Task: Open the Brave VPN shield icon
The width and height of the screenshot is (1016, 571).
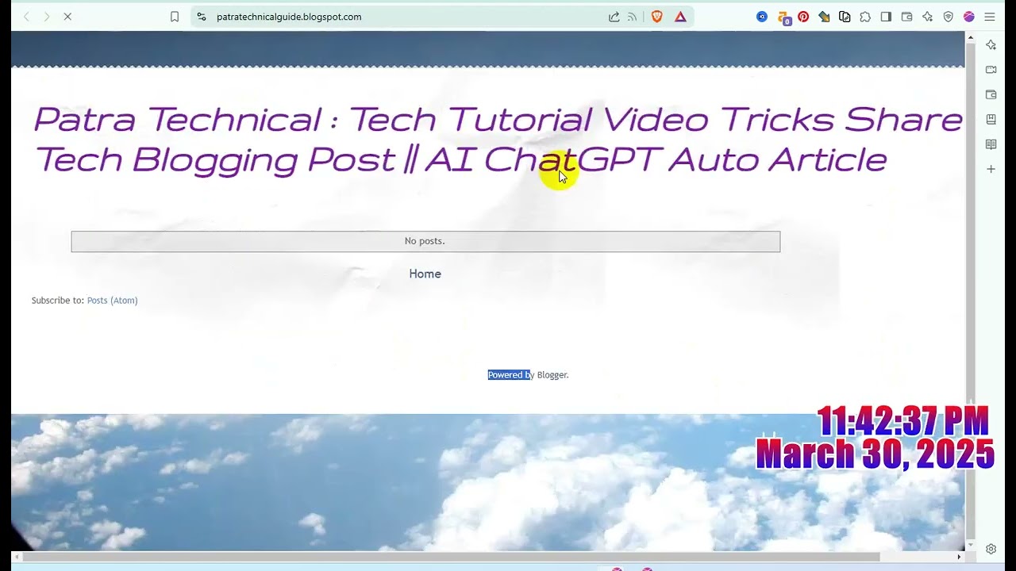Action: (x=948, y=17)
